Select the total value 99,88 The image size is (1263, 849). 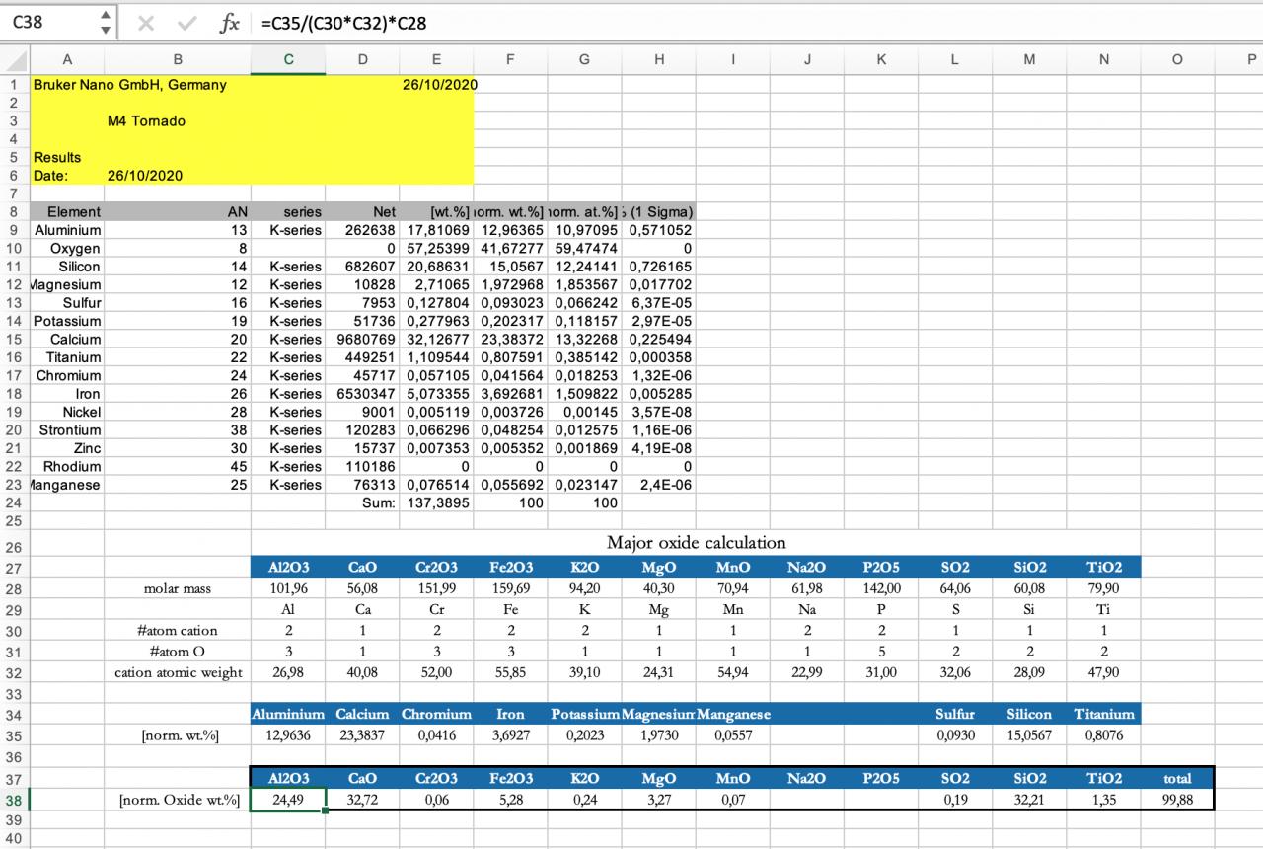(1177, 800)
